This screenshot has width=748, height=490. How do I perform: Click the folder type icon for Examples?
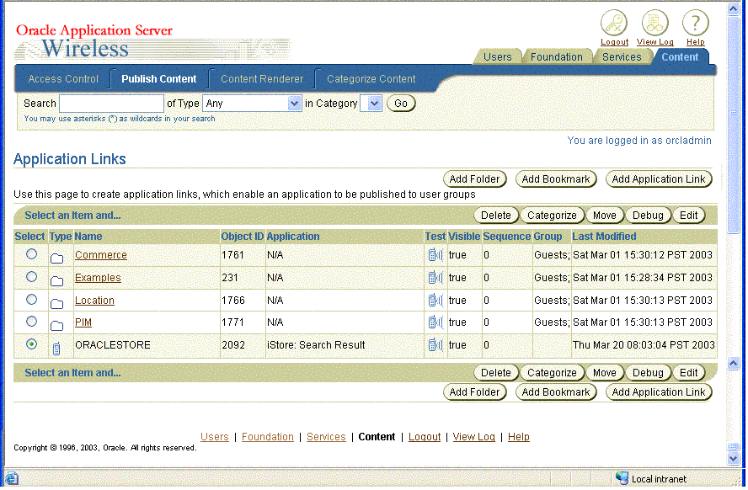coord(56,280)
